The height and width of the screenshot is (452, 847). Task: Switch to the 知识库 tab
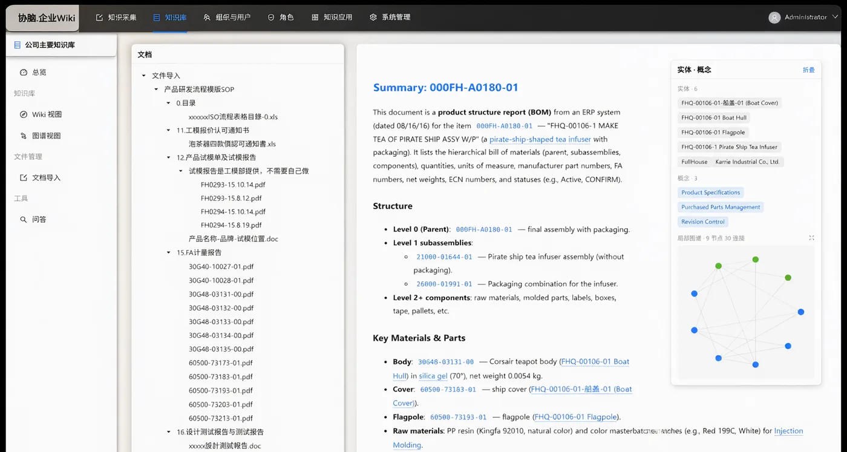(169, 18)
